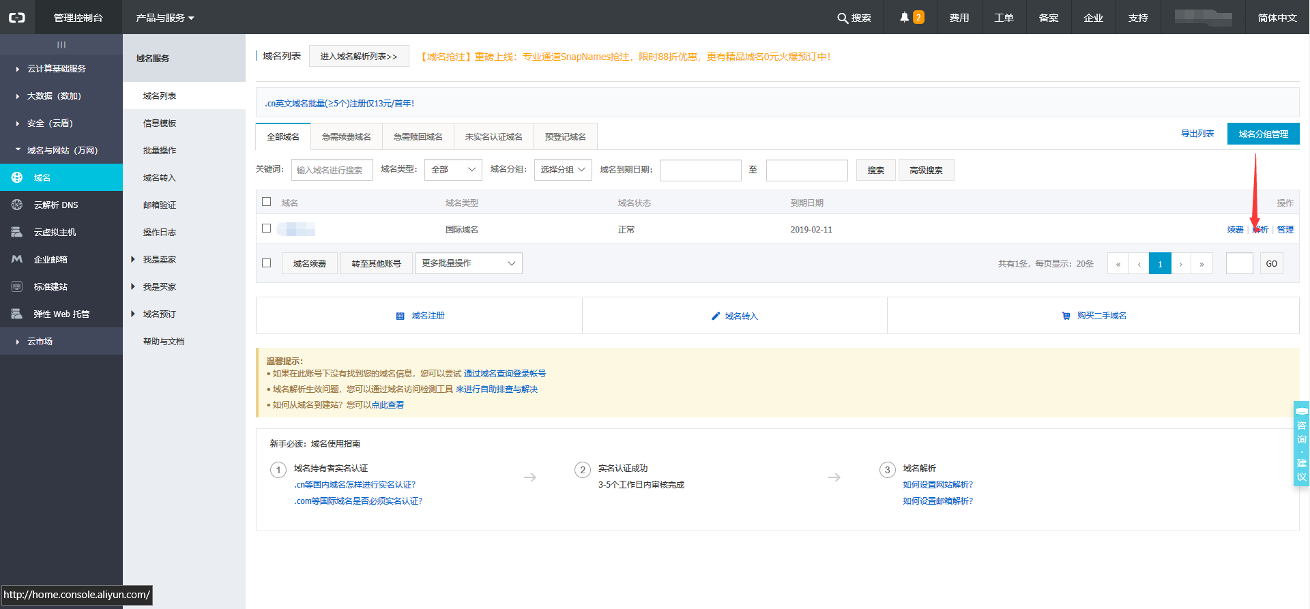Click the 域名分组管理 button

(x=1263, y=134)
